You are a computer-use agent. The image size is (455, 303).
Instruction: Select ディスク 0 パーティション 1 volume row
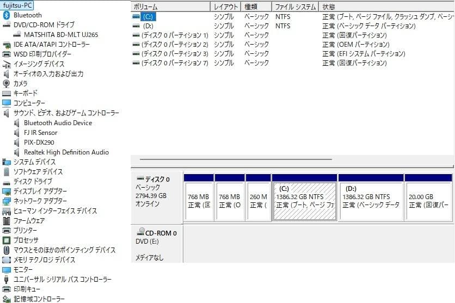[292, 35]
